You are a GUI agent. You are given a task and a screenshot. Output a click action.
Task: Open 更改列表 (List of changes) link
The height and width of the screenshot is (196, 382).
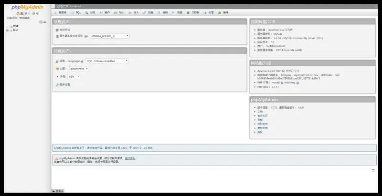(262, 128)
